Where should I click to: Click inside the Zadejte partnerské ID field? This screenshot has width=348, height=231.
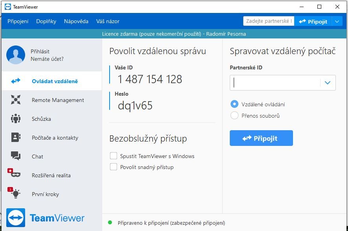pos(268,21)
